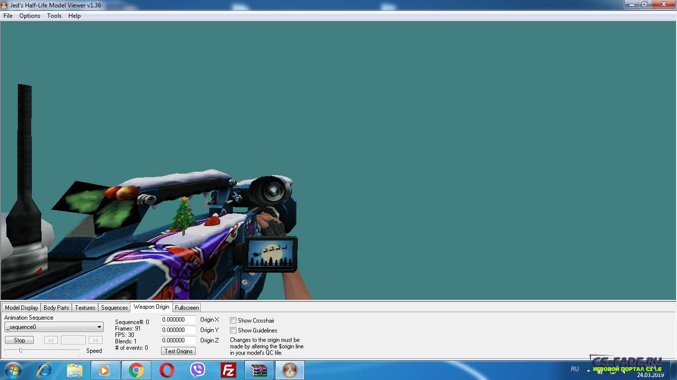Screen dimensions: 677x380
Task: Click the Test Origins button
Action: coord(178,351)
